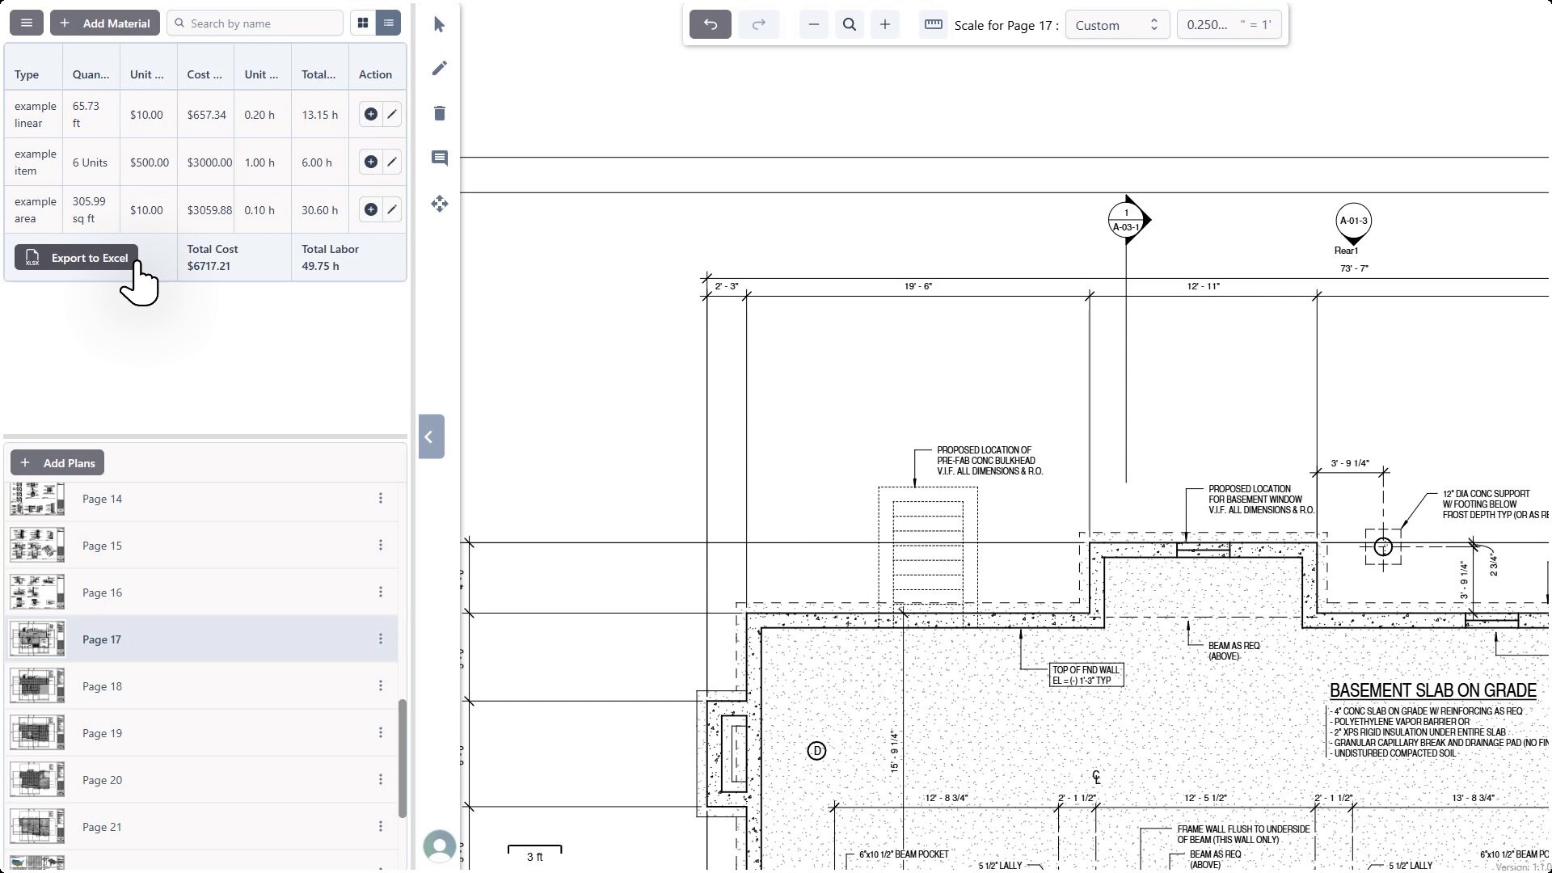Add measurement for example area row

370,209
